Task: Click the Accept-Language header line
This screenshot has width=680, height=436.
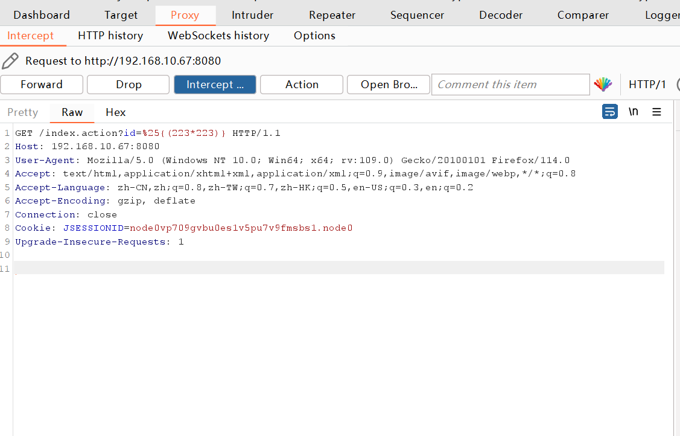Action: coord(244,187)
